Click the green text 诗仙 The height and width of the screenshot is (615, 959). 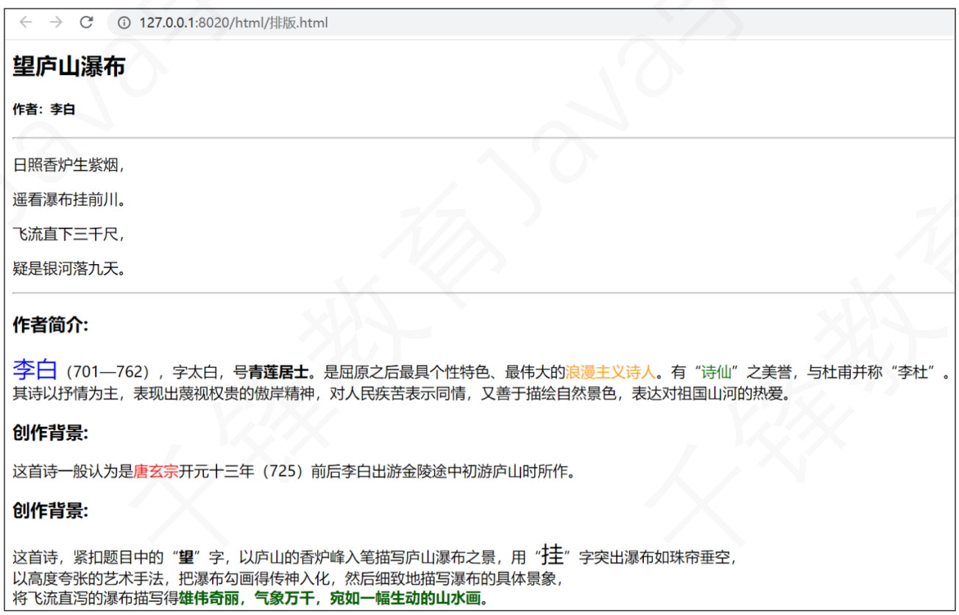(716, 372)
